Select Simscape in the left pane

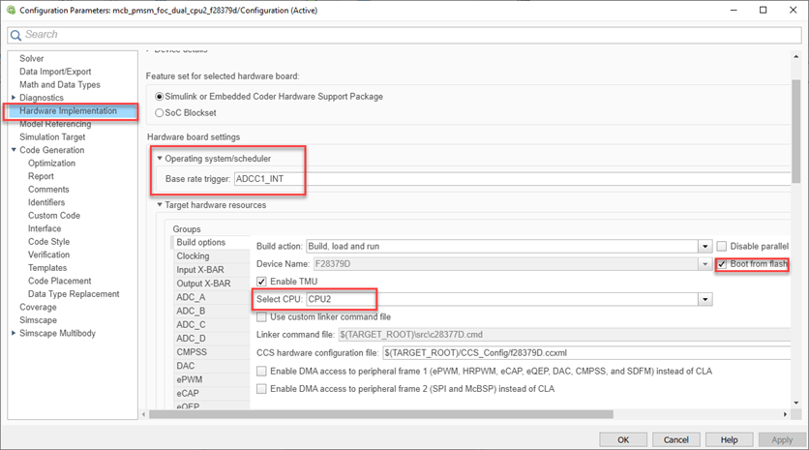(x=38, y=320)
